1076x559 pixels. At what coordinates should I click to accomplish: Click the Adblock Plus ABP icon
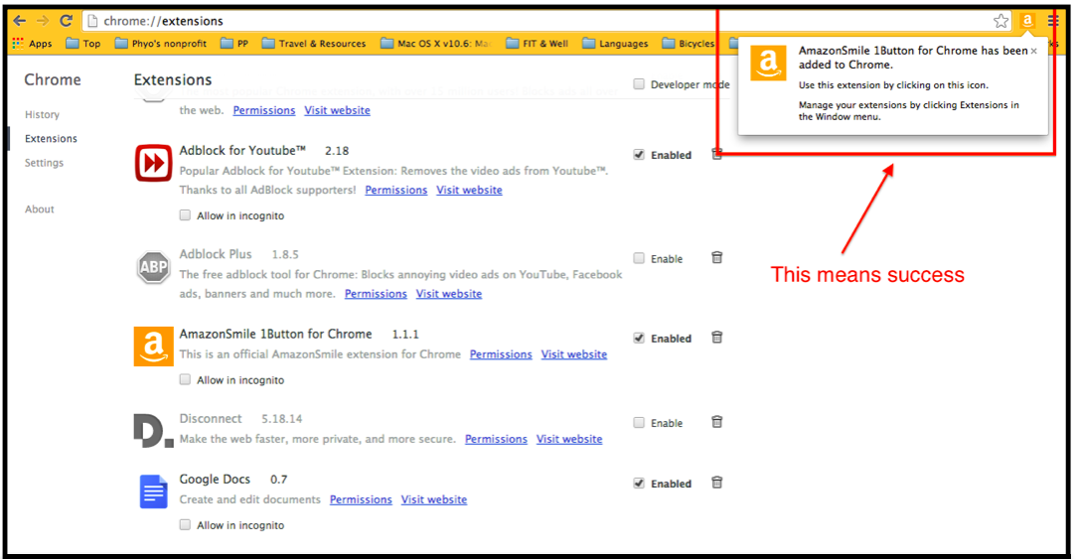[153, 267]
